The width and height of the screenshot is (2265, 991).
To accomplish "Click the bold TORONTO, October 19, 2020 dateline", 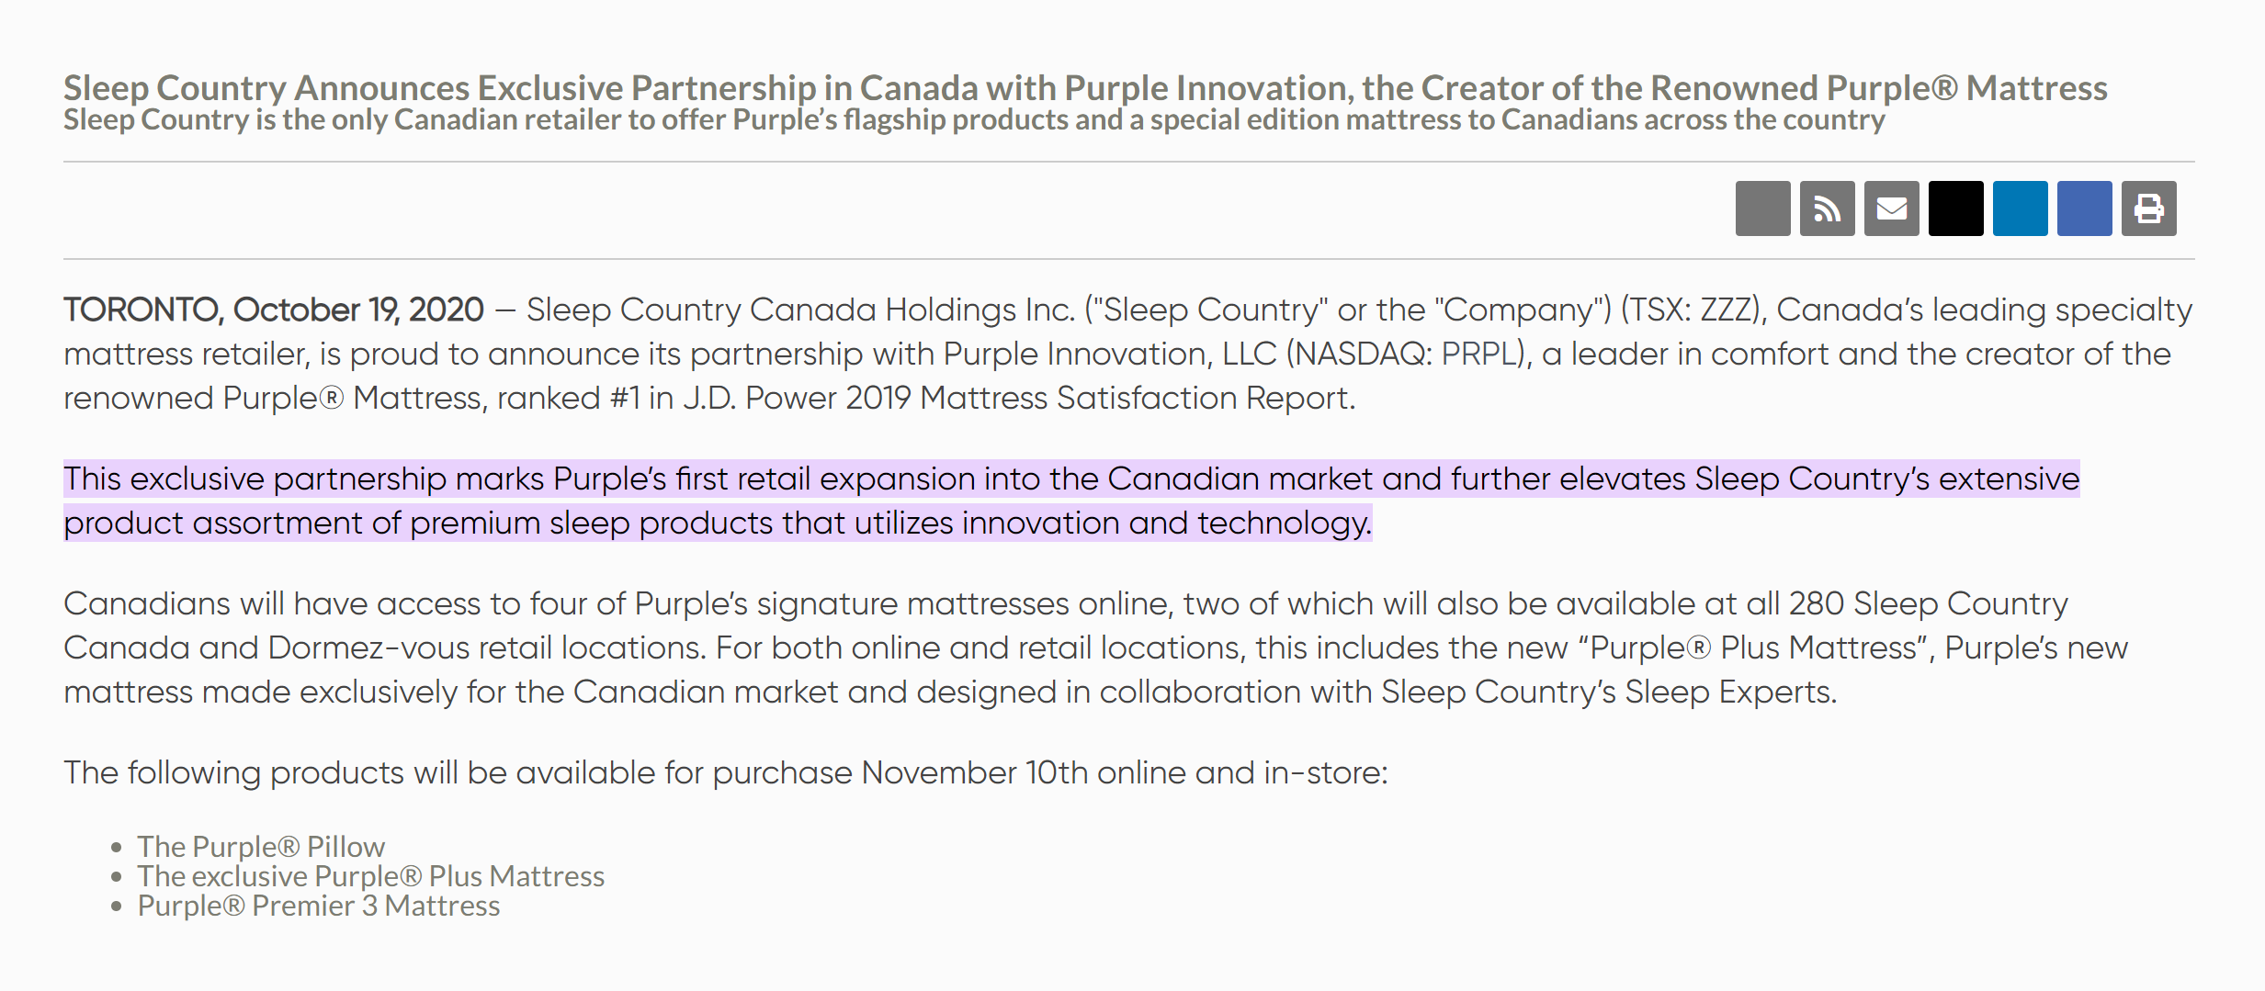I will pos(274,310).
